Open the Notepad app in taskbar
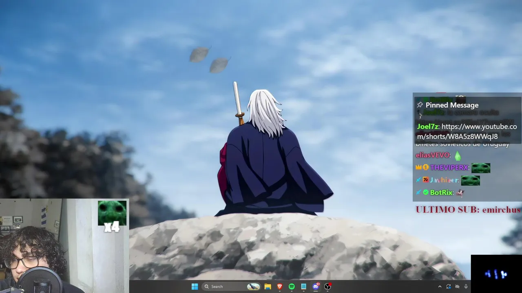The image size is (522, 293). (x=303, y=286)
